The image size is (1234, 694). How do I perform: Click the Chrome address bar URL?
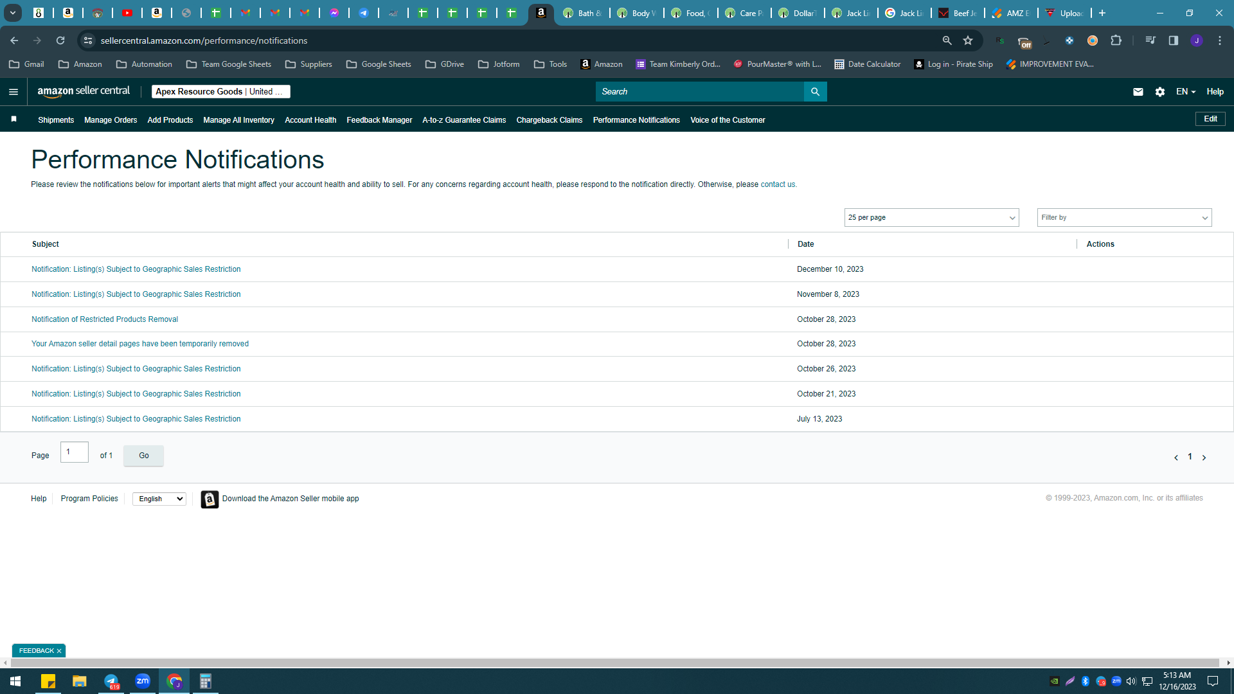coord(204,40)
